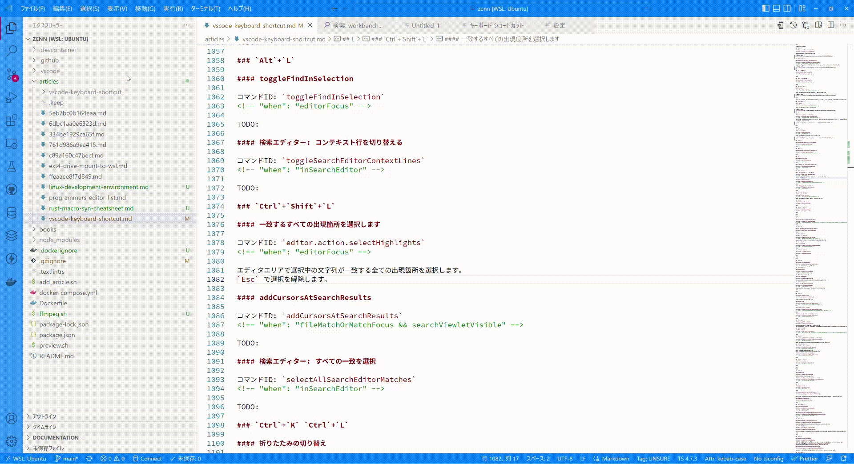Customize layout icon in title bar
Image resolution: width=854 pixels, height=464 pixels.
(x=802, y=8)
